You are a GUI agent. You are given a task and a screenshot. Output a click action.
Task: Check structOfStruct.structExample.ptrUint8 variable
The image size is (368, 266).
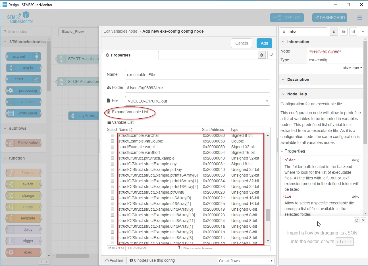pos(113,192)
